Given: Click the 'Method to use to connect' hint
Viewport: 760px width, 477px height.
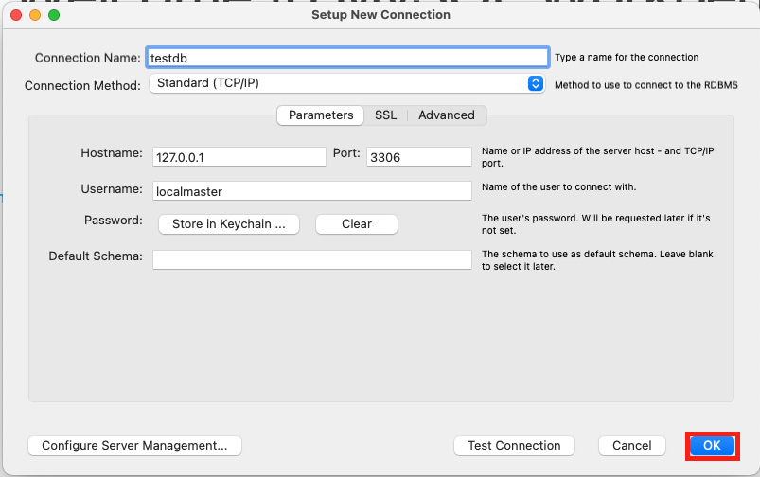Looking at the screenshot, I should pos(646,85).
